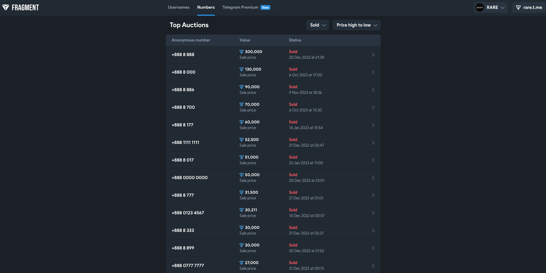Click the chevron on the +888 0000 0000 row
Viewport: 546px width, 273px height.
[x=373, y=178]
